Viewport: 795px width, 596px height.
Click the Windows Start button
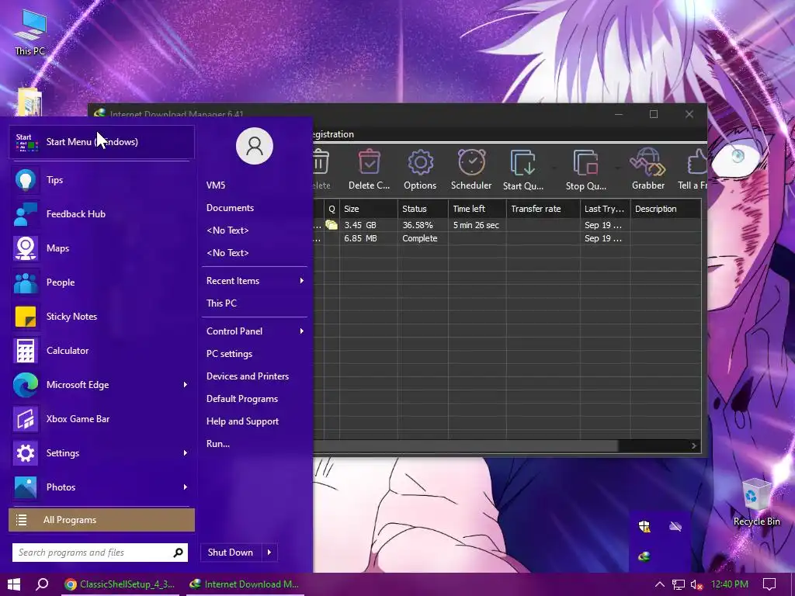pyautogui.click(x=14, y=584)
